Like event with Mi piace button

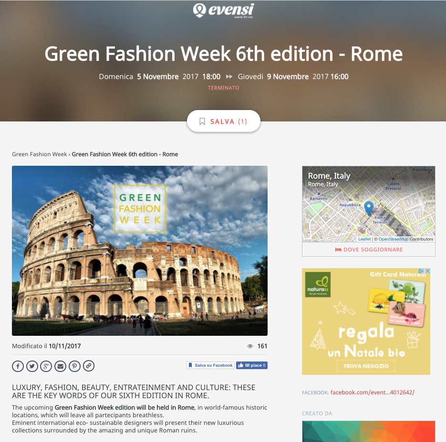click(252, 365)
